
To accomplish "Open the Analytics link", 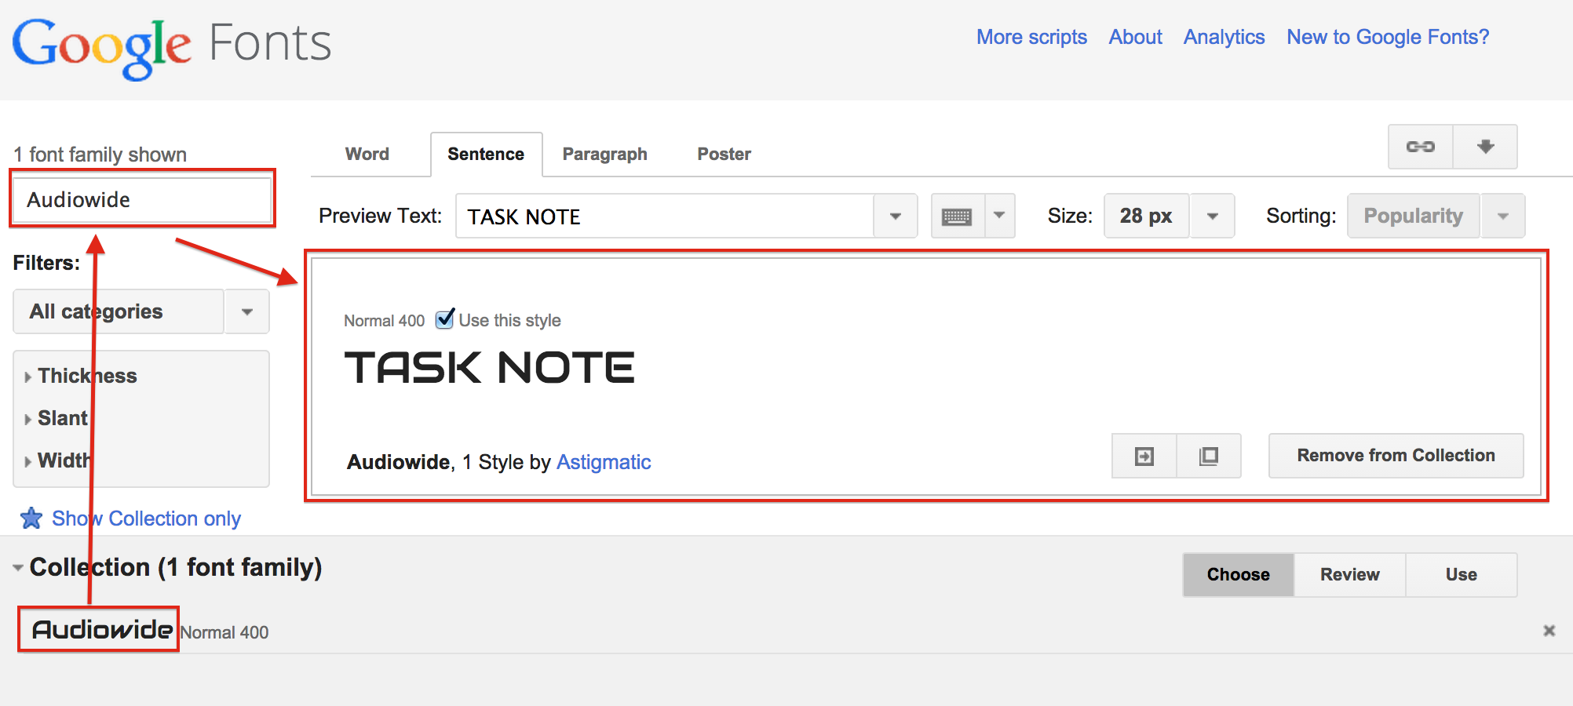I will point(1224,37).
